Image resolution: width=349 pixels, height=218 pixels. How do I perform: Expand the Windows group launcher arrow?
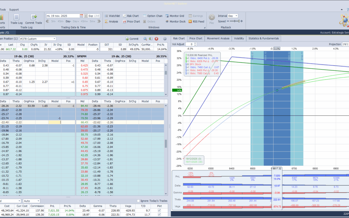tap(205, 27)
